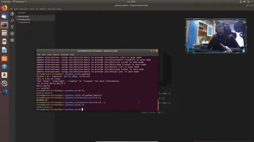Image resolution: width=254 pixels, height=142 pixels.
Task: Open the volume icon in the top bar
Action: click(244, 2)
